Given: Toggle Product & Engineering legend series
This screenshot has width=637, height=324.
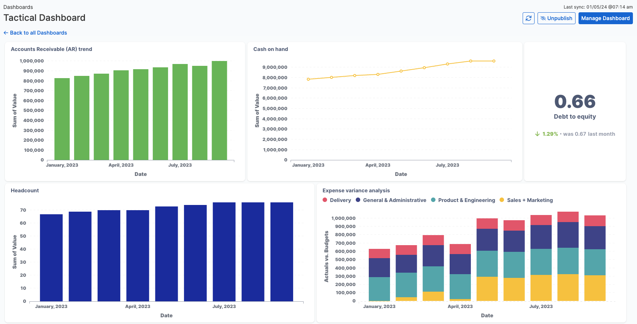Looking at the screenshot, I should 466,200.
